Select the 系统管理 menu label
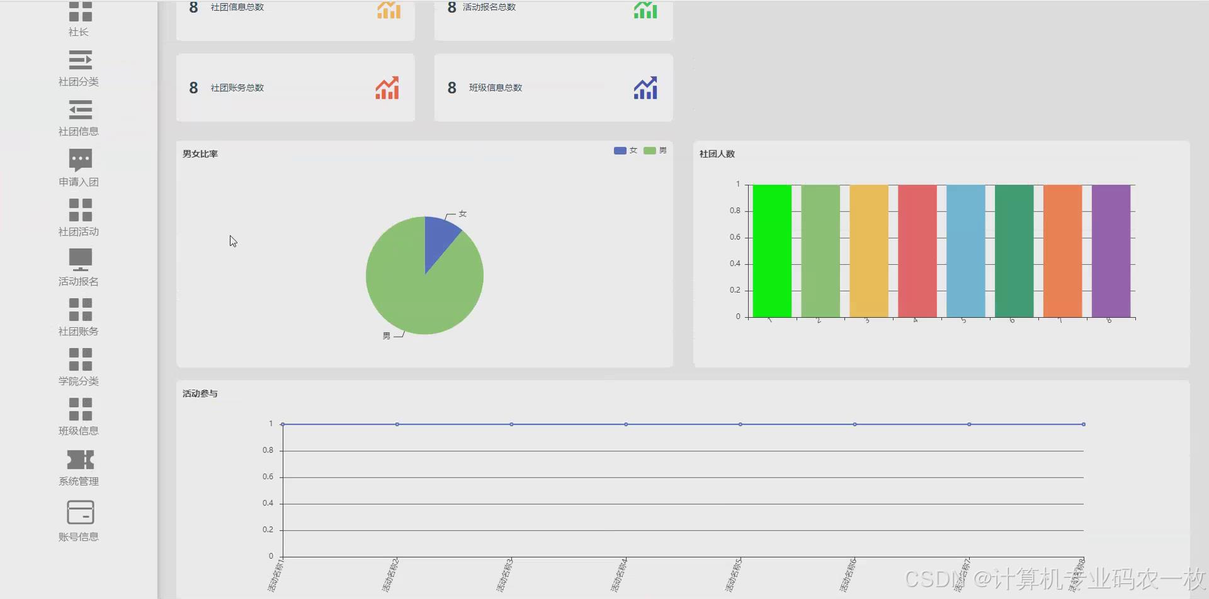Viewport: 1209px width, 599px height. click(79, 481)
